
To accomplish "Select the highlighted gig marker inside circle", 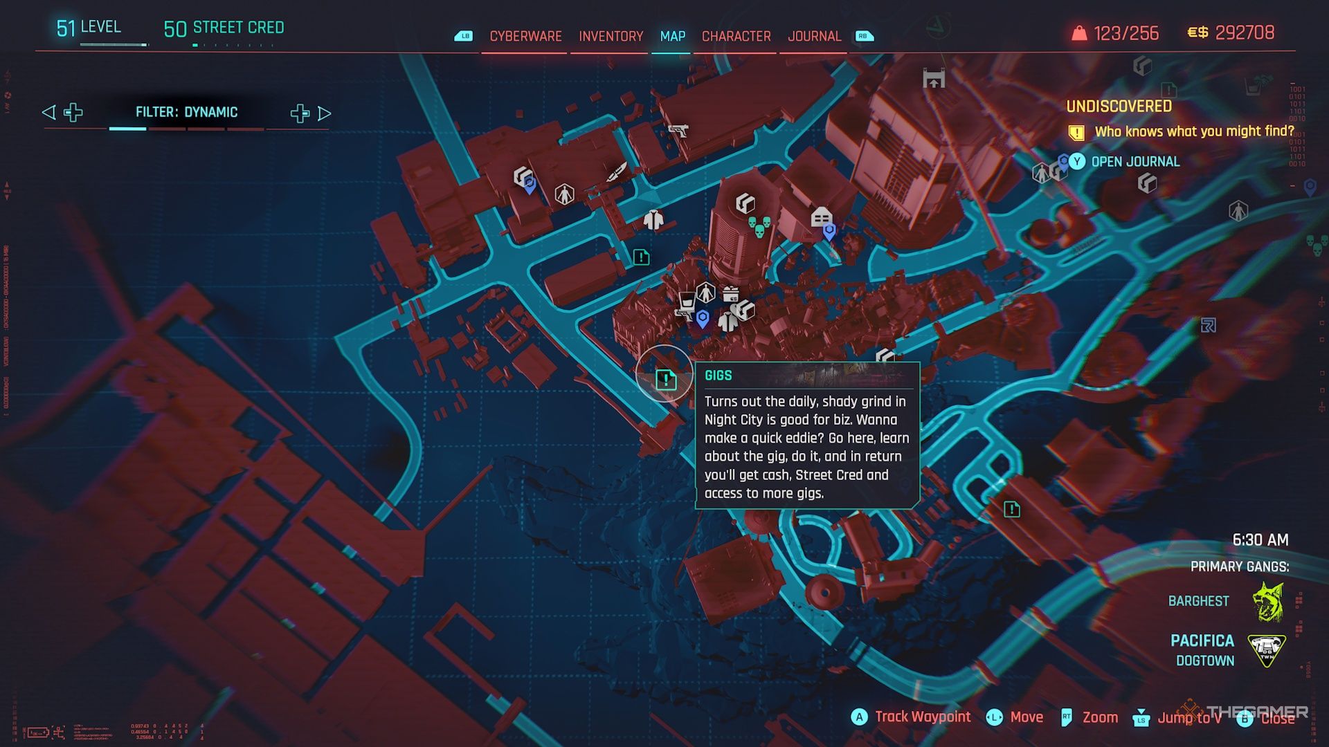I will coord(665,379).
